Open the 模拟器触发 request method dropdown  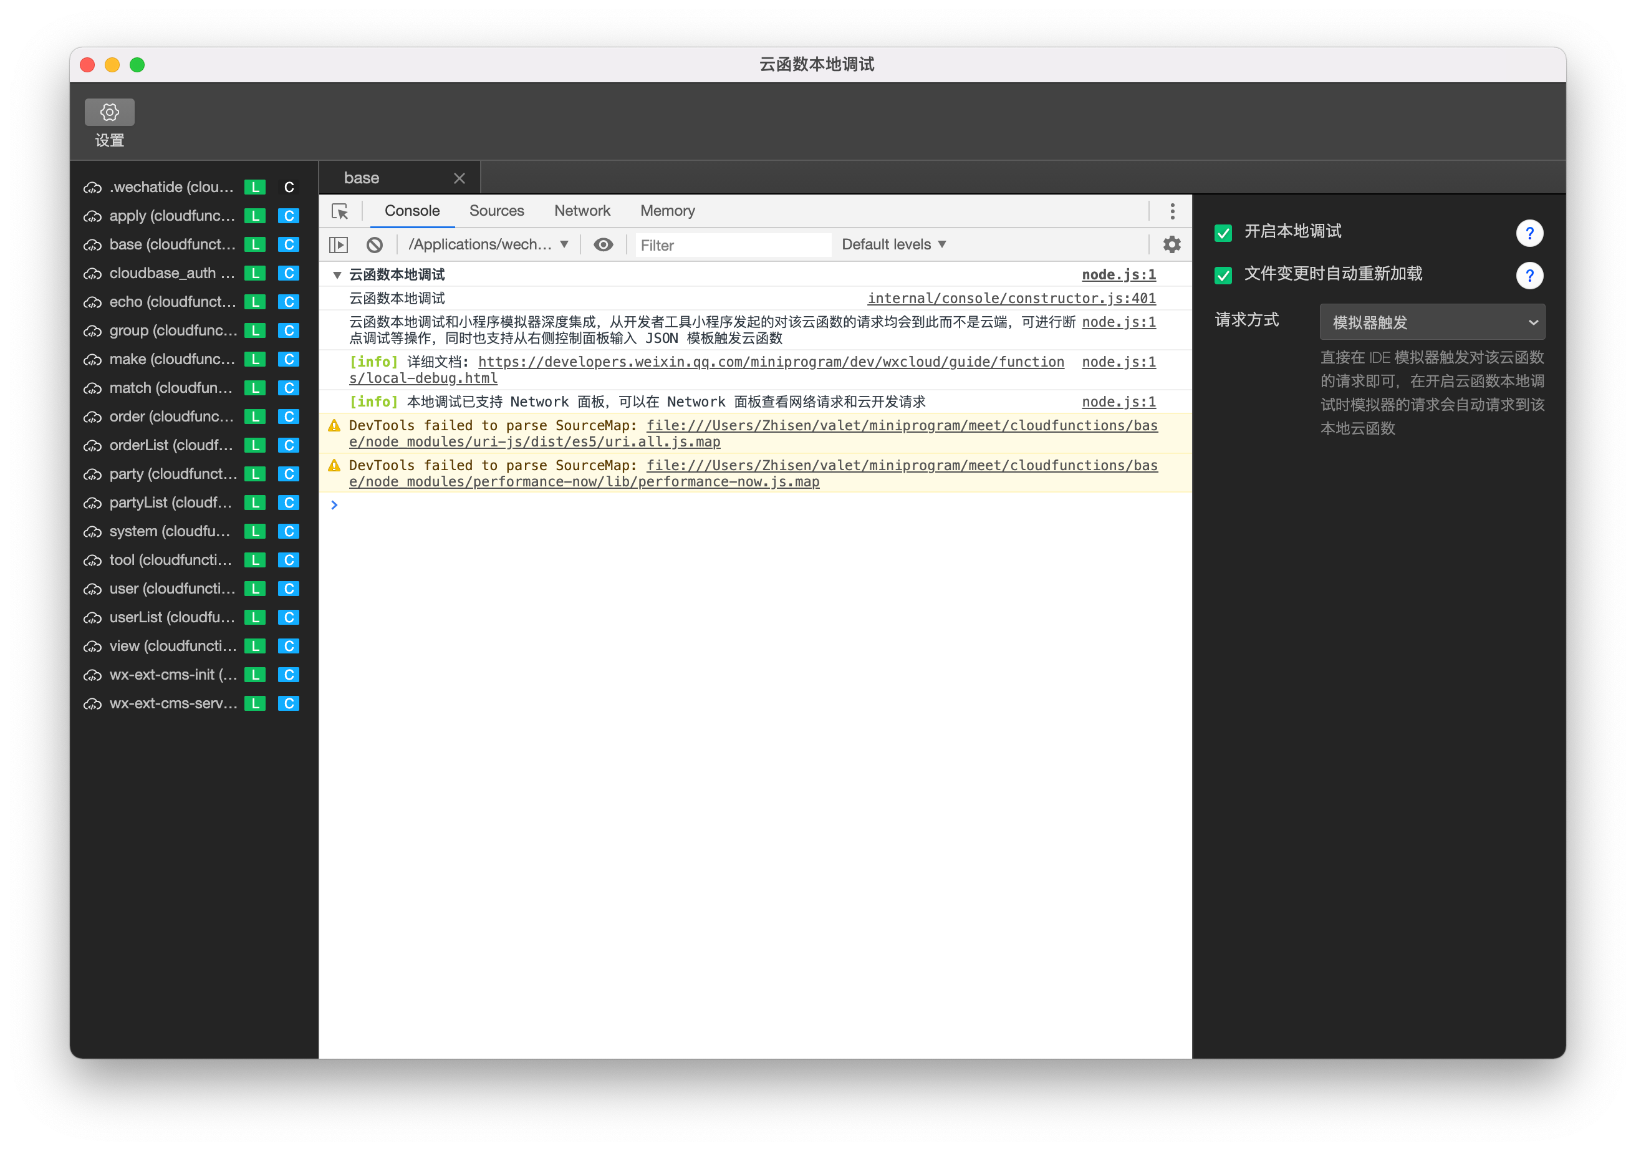coord(1432,322)
